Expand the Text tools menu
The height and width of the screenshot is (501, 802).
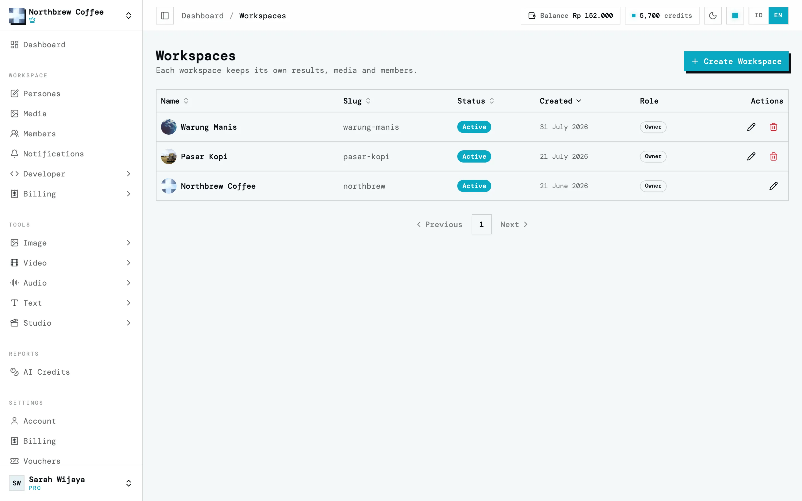[x=71, y=303]
